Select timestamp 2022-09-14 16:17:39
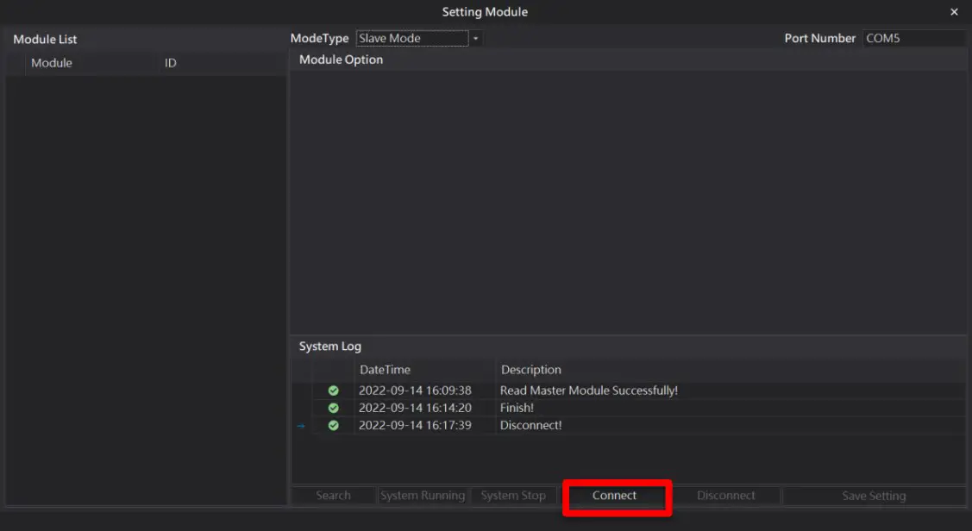Image resolution: width=972 pixels, height=531 pixels. point(415,425)
